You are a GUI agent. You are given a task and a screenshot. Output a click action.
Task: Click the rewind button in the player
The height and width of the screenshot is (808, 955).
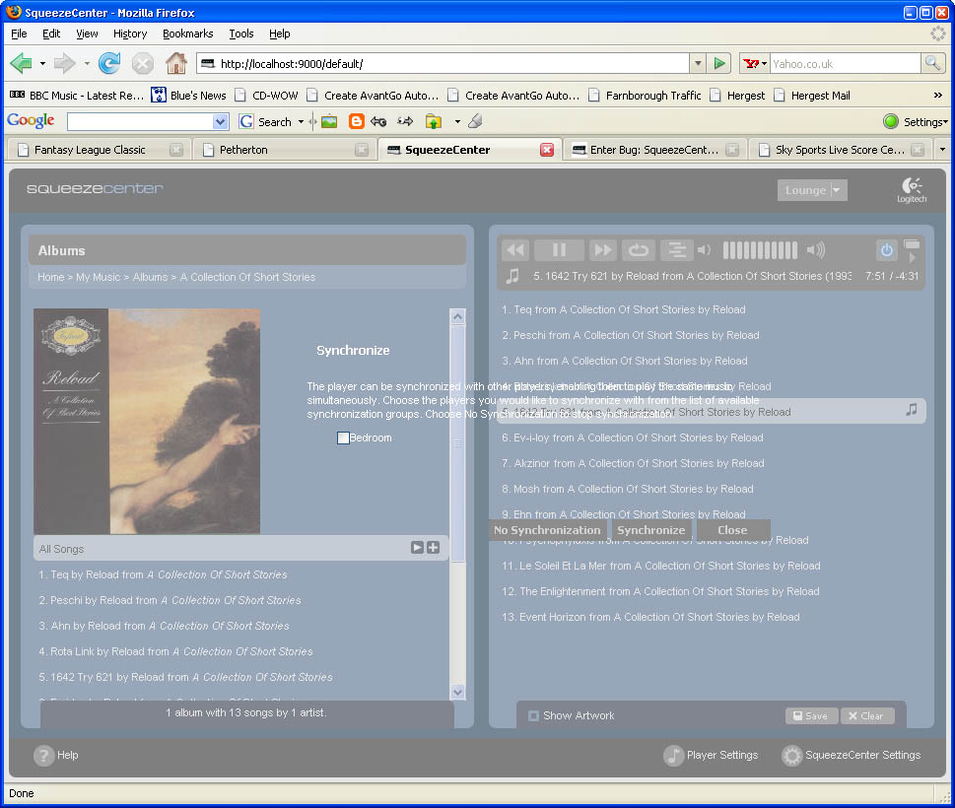pos(515,250)
